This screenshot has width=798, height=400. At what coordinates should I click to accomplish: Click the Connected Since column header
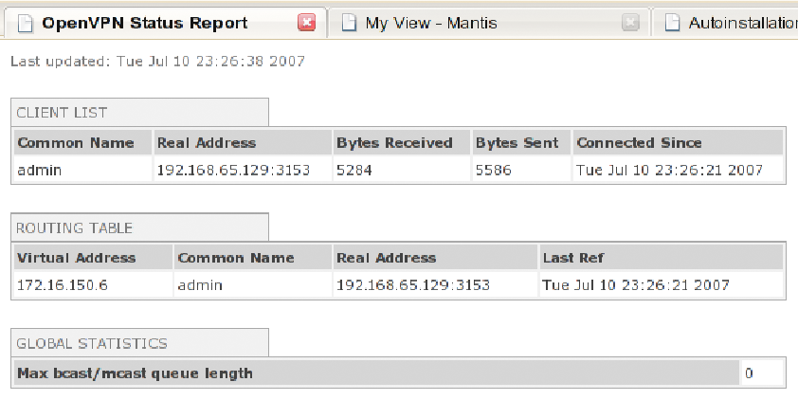[x=640, y=143]
